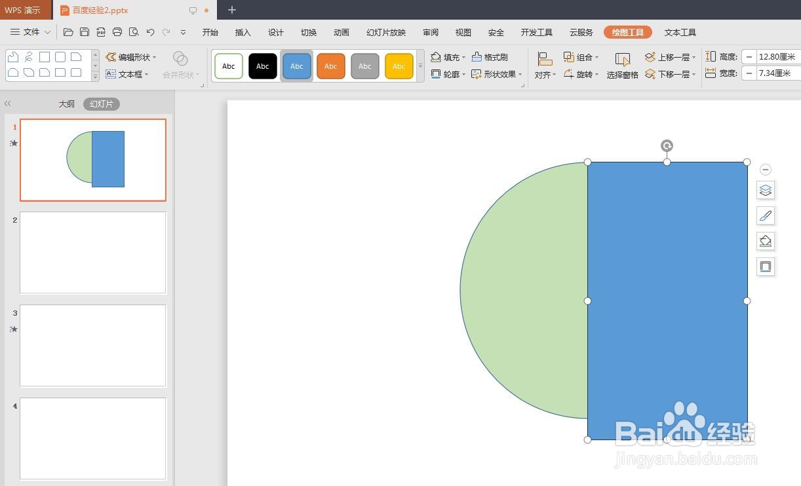Open the 视图 tab
Image resolution: width=801 pixels, height=486 pixels.
pos(463,32)
